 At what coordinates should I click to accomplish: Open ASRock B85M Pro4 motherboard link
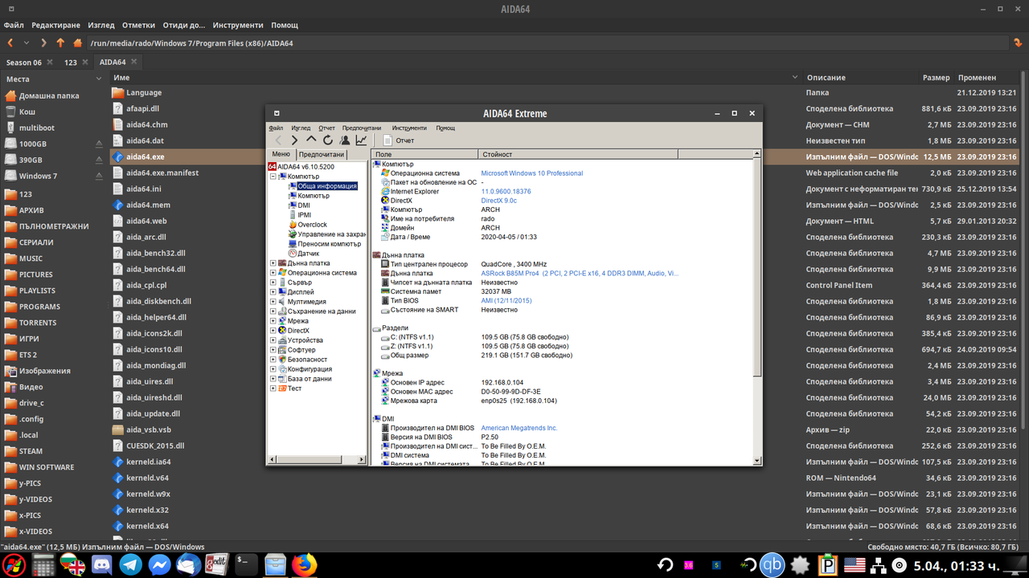[x=580, y=274]
